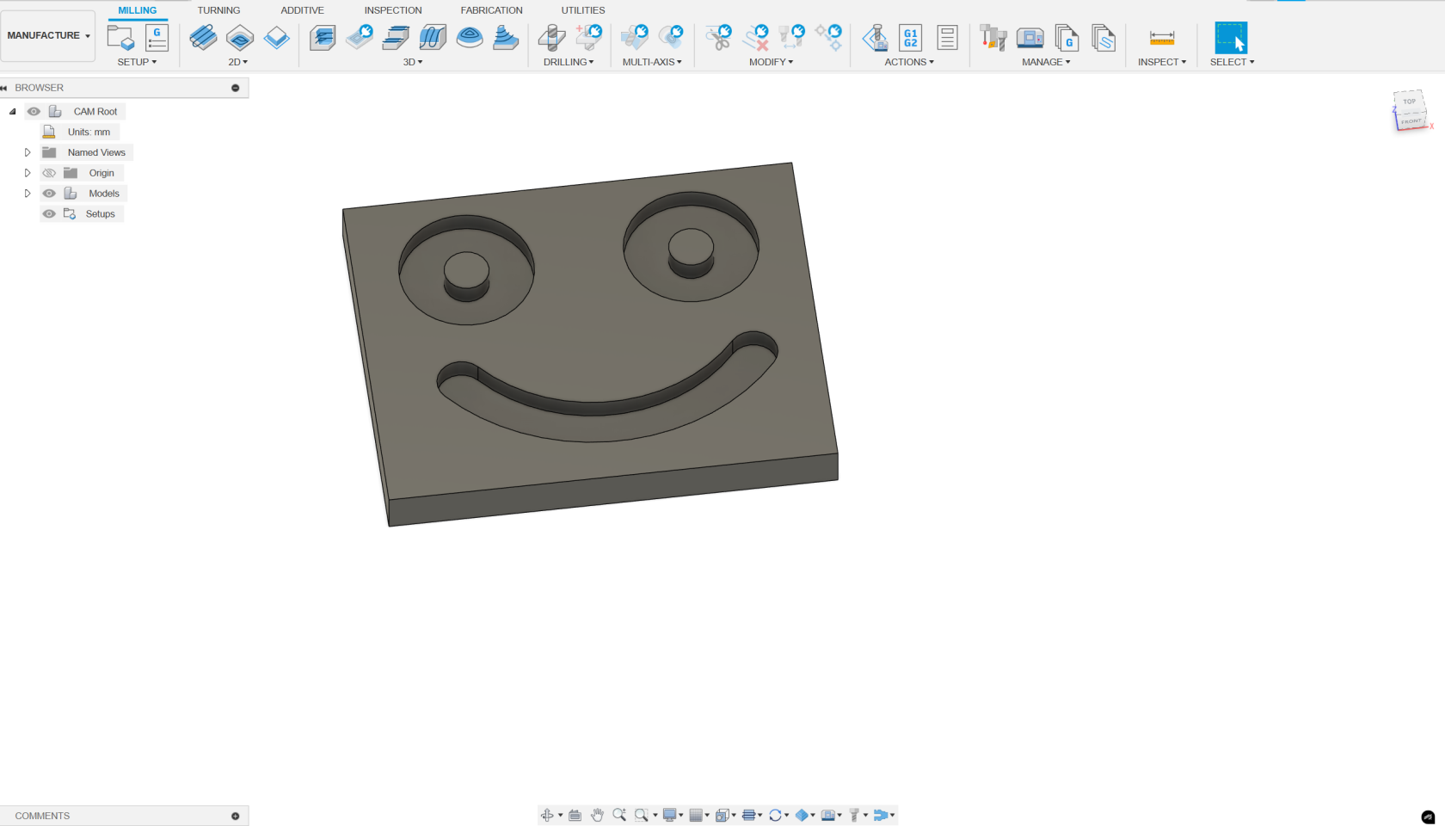Click the ViewCube TOP face

coord(1409,102)
